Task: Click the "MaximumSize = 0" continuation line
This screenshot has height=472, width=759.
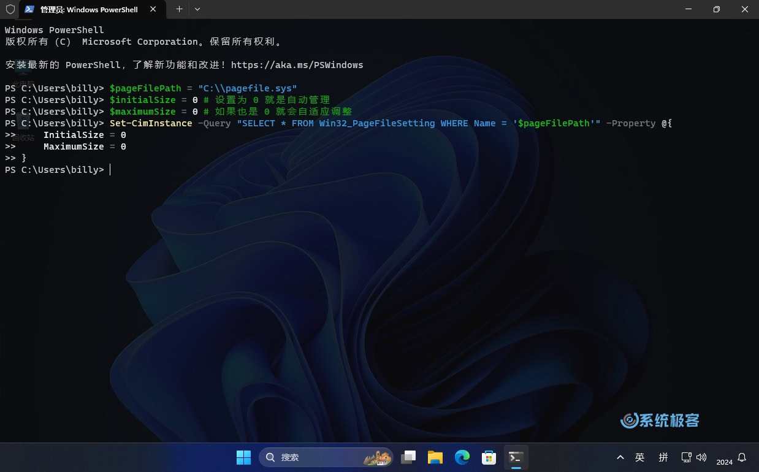Action: (x=85, y=147)
